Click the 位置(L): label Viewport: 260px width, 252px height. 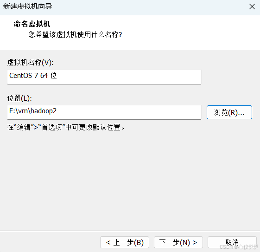(x=19, y=98)
